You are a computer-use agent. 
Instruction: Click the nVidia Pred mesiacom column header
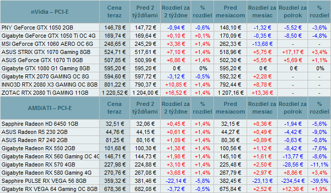tap(230, 12)
